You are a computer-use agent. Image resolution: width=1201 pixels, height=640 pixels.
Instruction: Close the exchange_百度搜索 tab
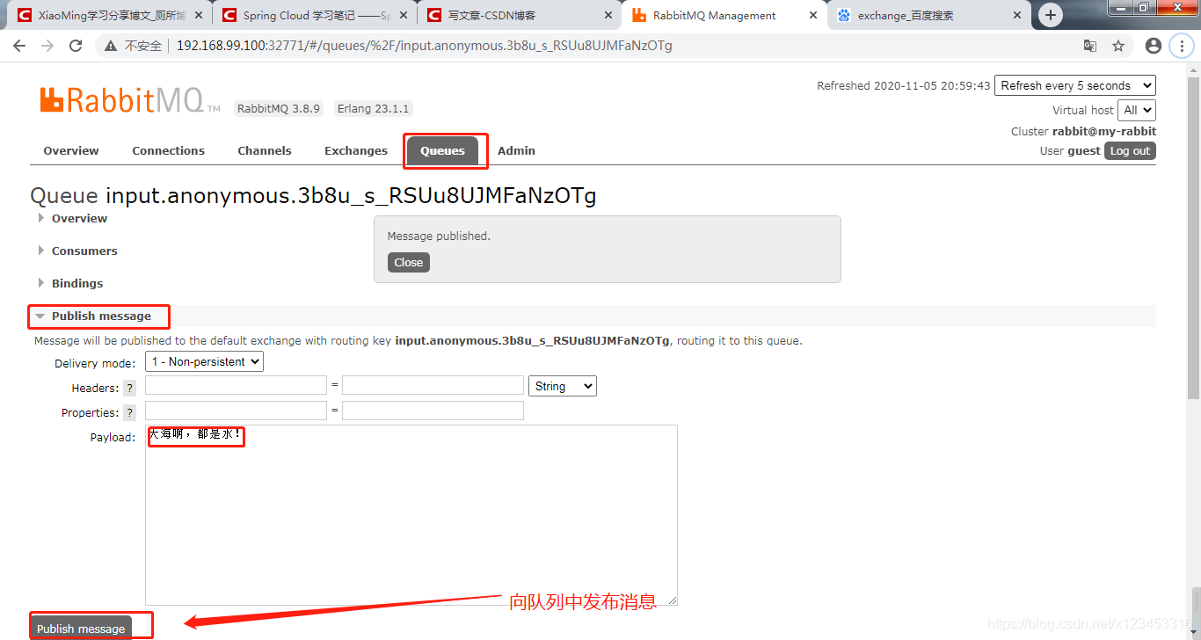[x=1016, y=16]
